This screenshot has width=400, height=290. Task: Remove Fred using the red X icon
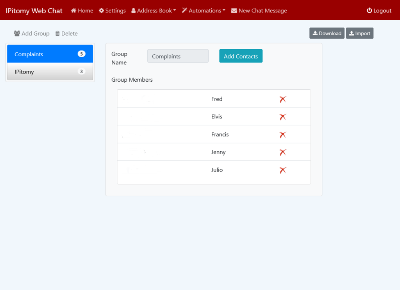[x=283, y=99]
